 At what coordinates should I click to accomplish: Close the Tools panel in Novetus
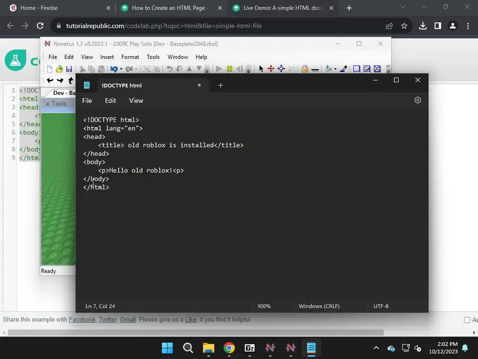[48, 104]
